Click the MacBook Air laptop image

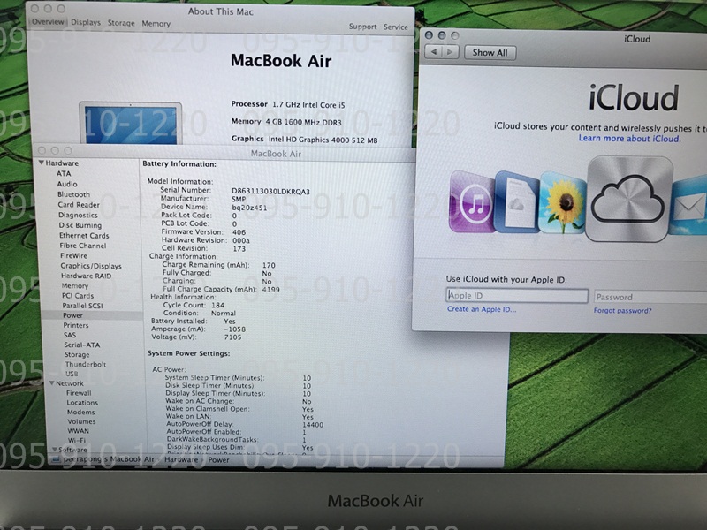tap(131, 123)
